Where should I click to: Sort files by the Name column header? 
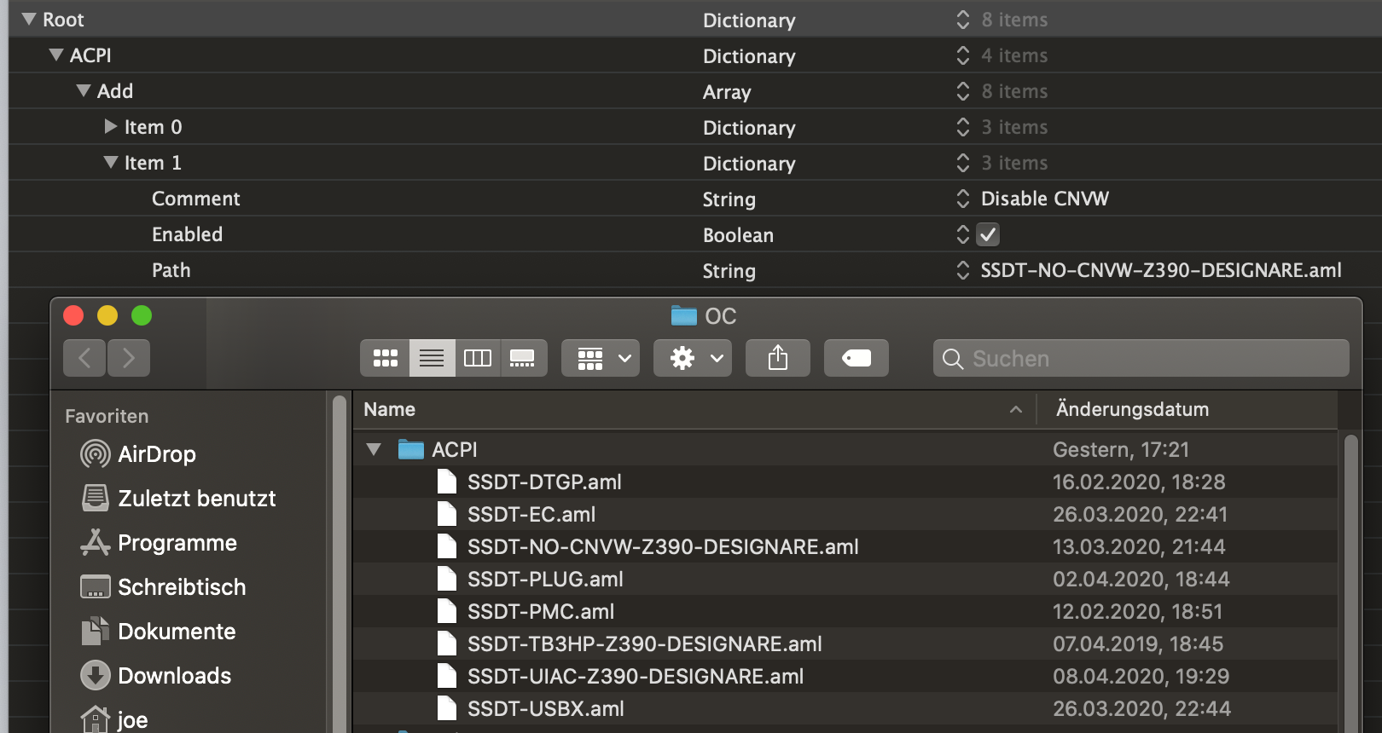point(682,409)
